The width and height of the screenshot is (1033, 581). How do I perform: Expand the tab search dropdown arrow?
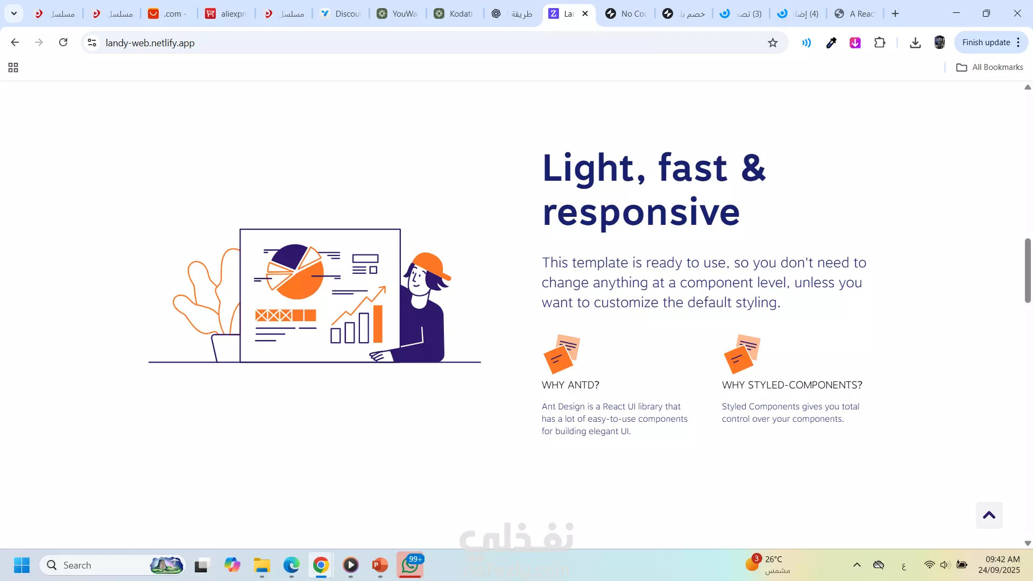[x=14, y=13]
